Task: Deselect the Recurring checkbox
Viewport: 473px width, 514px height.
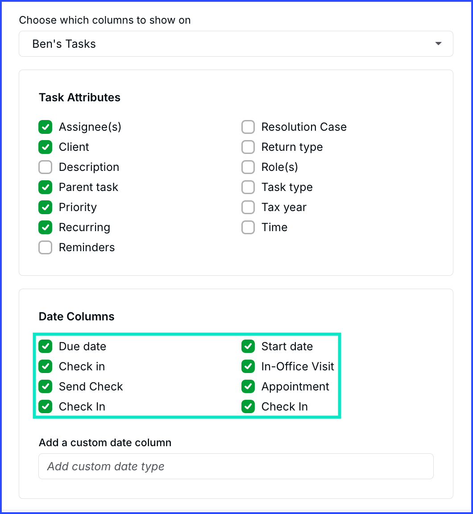Action: (x=45, y=227)
